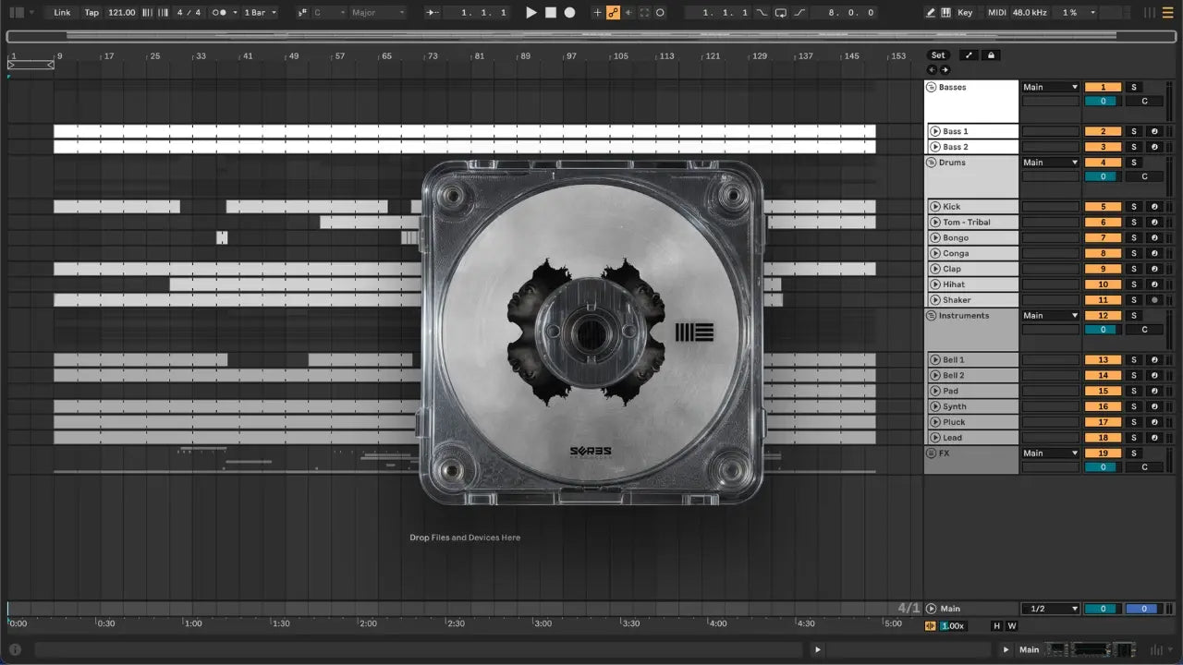Viewport: 1183px width, 665px height.
Task: Arm the Shaker track for recording
Action: pyautogui.click(x=1153, y=300)
